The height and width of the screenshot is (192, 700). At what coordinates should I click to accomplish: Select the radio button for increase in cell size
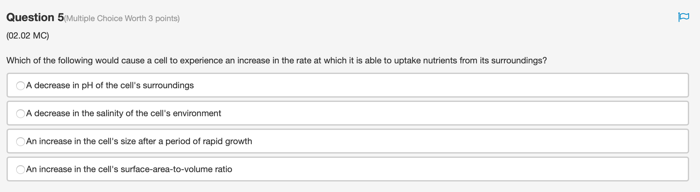20,141
